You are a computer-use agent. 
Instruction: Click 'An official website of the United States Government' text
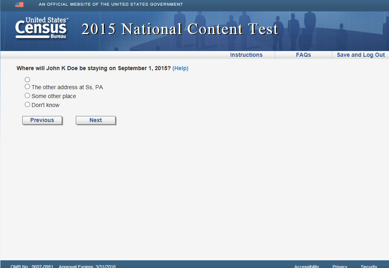[x=111, y=4]
